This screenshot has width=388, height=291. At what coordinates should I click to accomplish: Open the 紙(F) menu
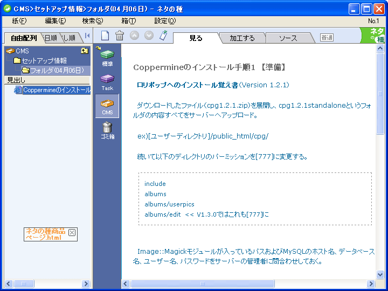pos(19,21)
